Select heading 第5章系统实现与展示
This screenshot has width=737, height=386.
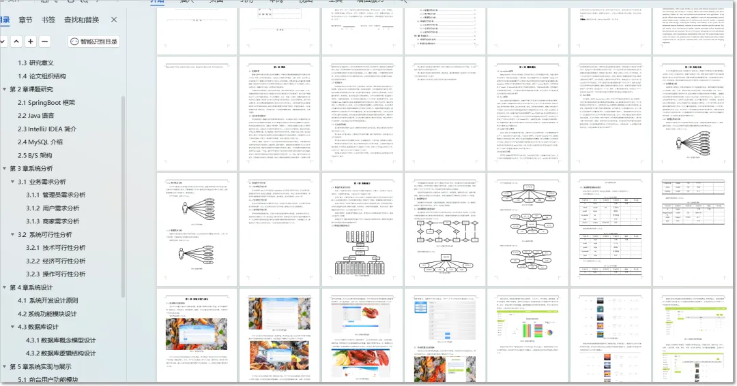[x=41, y=367]
